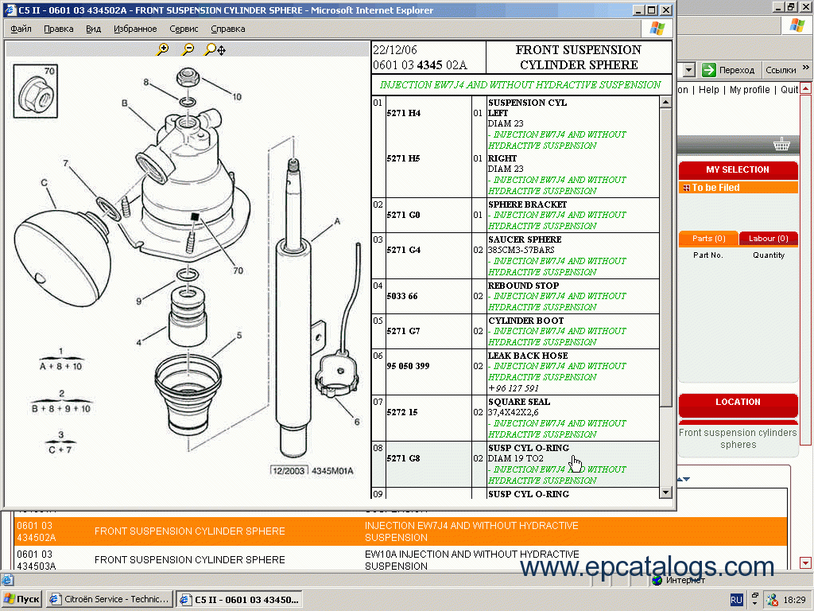Open the Вид menu
814x611 pixels.
click(x=94, y=29)
